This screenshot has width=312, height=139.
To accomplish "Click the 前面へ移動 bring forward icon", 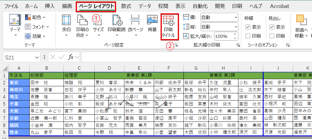I will click(301, 20).
